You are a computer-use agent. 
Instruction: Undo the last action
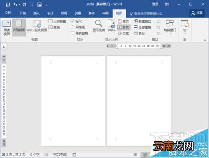click(x=15, y=5)
